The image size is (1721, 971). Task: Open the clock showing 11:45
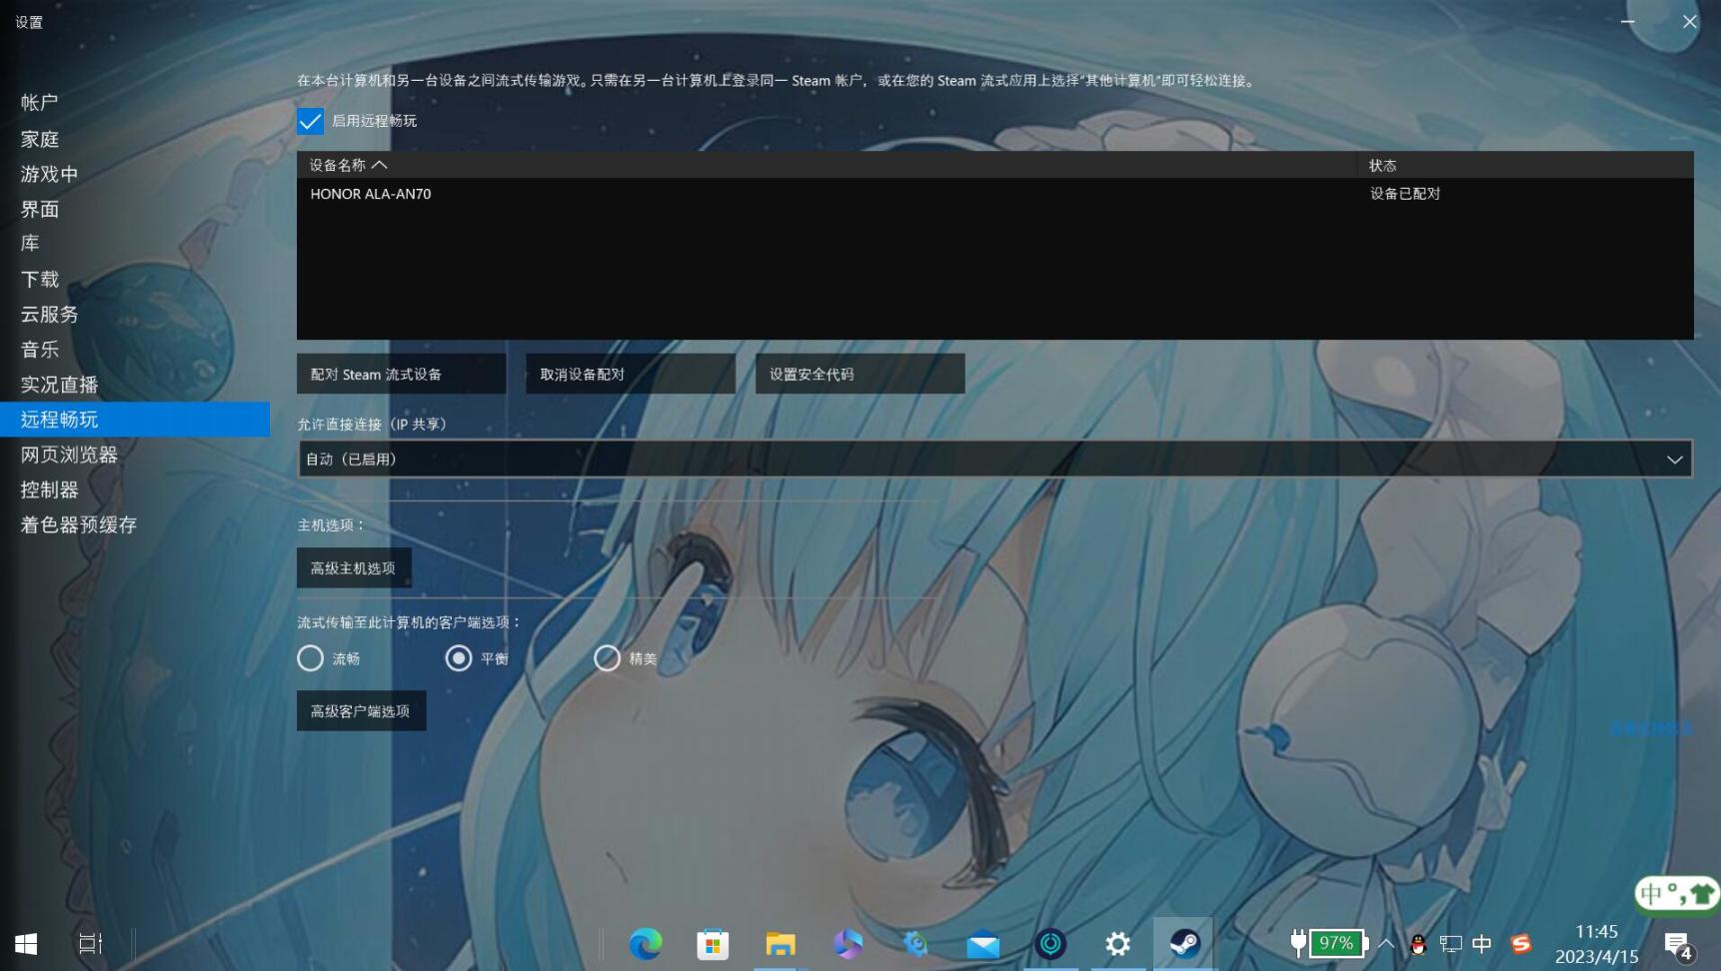[x=1596, y=944]
